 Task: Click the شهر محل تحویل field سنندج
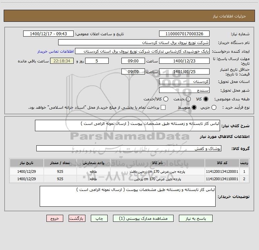pyautogui.click(x=184, y=90)
